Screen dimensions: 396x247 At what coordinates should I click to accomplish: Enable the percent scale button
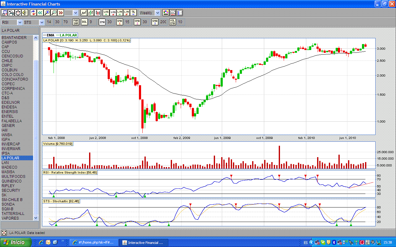click(x=133, y=13)
